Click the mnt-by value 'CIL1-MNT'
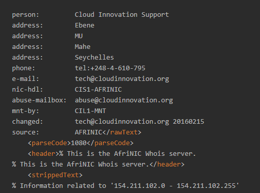Image resolution: width=260 pixels, height=193 pixels. pyautogui.click(x=90, y=111)
